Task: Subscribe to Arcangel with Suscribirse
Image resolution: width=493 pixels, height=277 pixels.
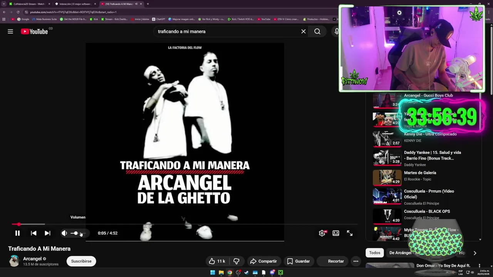Action: (81, 261)
